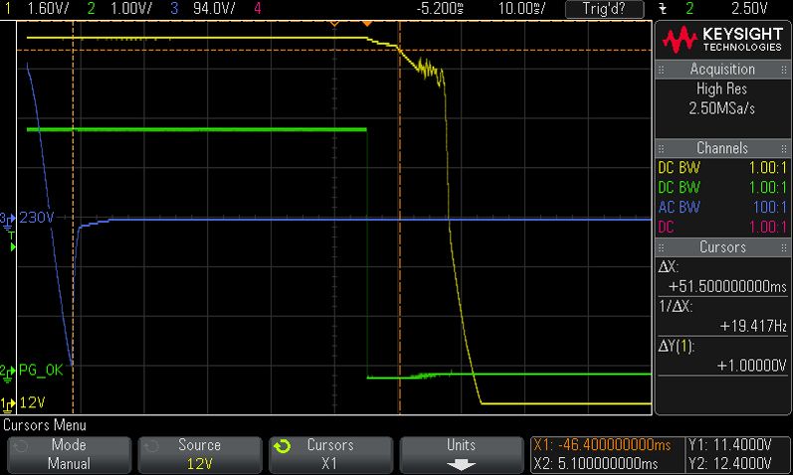Click the 100:1 probe ratio value

[x=770, y=207]
